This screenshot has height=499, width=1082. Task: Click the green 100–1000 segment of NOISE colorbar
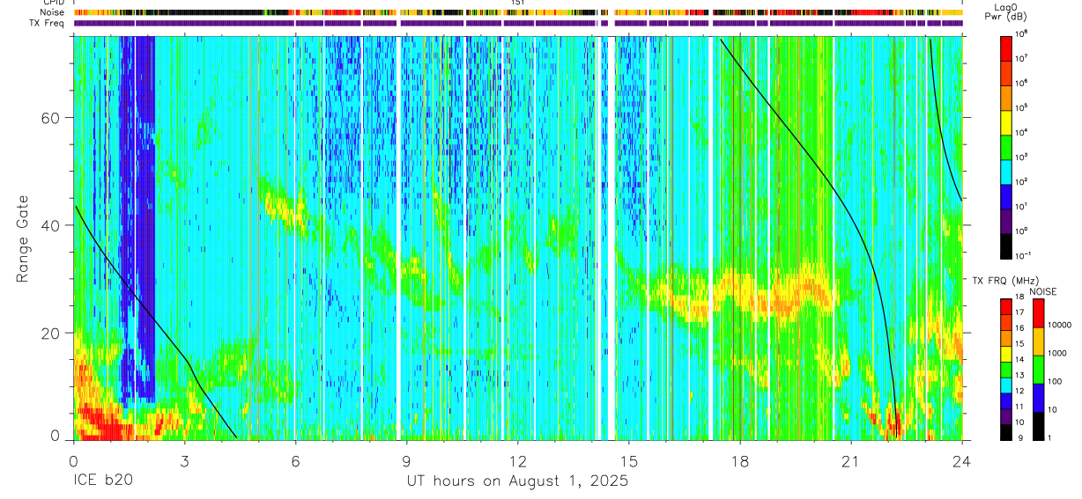[1038, 370]
